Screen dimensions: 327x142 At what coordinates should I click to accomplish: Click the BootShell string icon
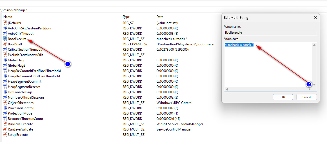(5, 44)
